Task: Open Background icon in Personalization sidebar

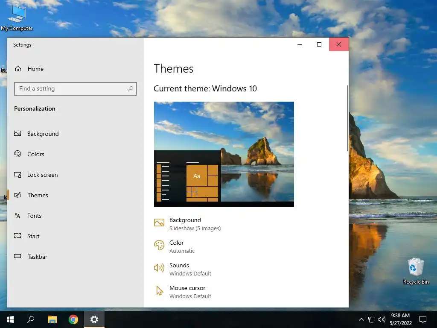Action: click(x=17, y=133)
